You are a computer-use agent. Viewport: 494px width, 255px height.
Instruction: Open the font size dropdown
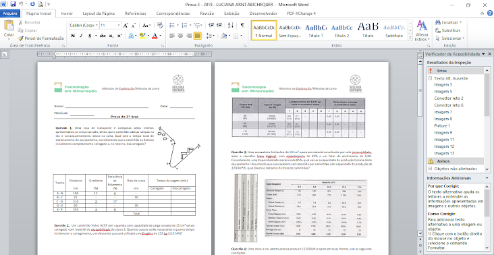pyautogui.click(x=119, y=25)
